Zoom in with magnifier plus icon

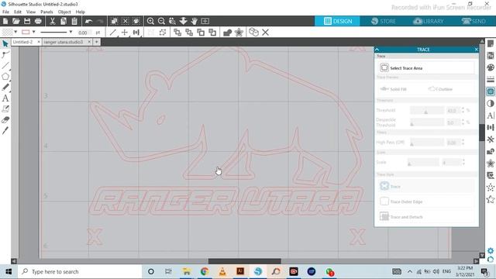pos(150,21)
